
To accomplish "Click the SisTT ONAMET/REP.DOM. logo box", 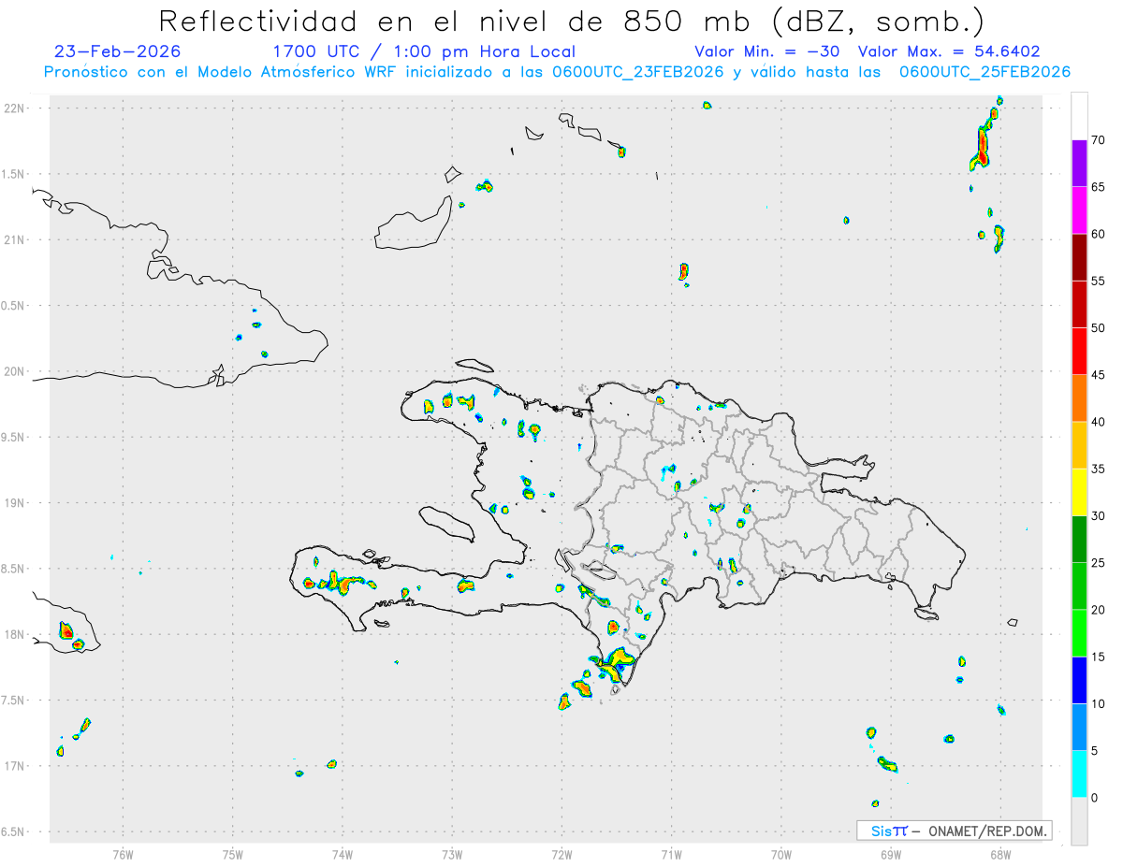I will [x=954, y=831].
